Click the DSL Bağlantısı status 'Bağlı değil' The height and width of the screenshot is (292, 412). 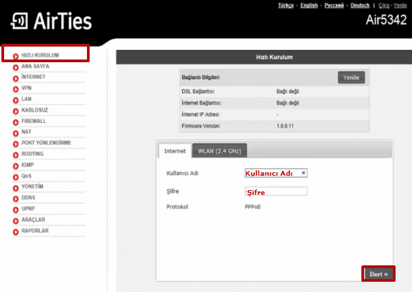point(287,92)
